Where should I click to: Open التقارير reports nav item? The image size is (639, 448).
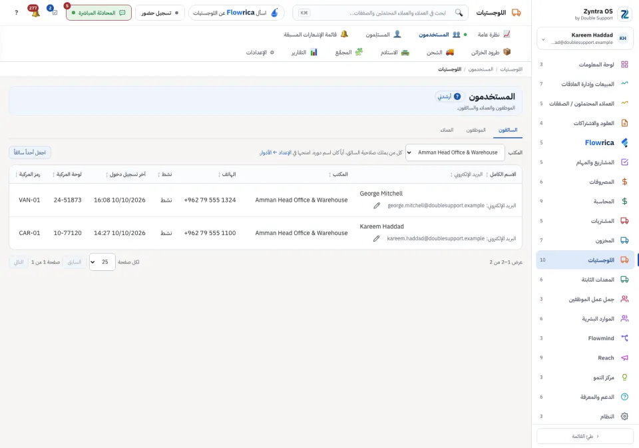point(304,52)
